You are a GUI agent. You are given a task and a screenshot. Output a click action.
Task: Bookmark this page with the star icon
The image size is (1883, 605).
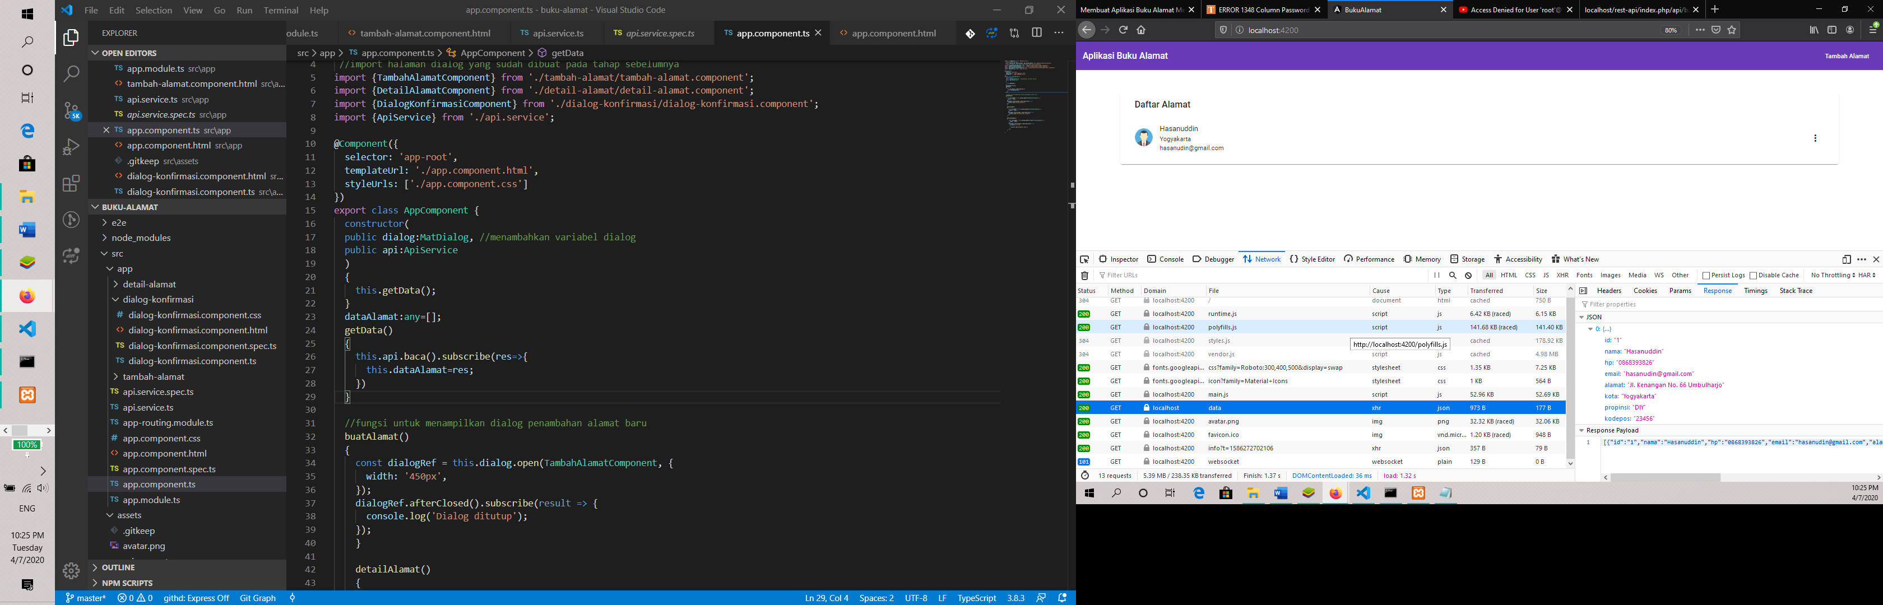click(x=1732, y=30)
